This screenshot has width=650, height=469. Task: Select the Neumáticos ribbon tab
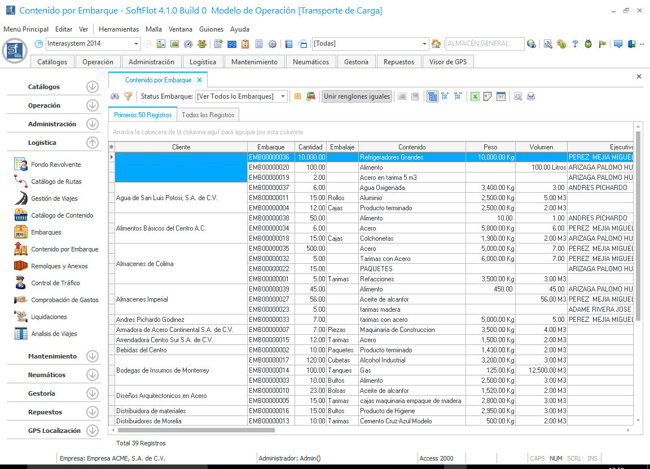(x=311, y=62)
